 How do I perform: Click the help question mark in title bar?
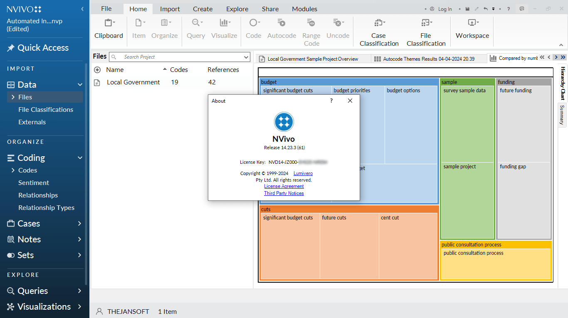tap(509, 9)
